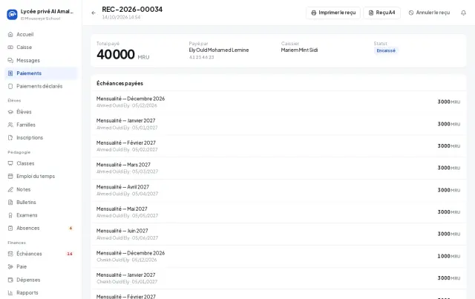Click the Paiements receipt icon

10,73
